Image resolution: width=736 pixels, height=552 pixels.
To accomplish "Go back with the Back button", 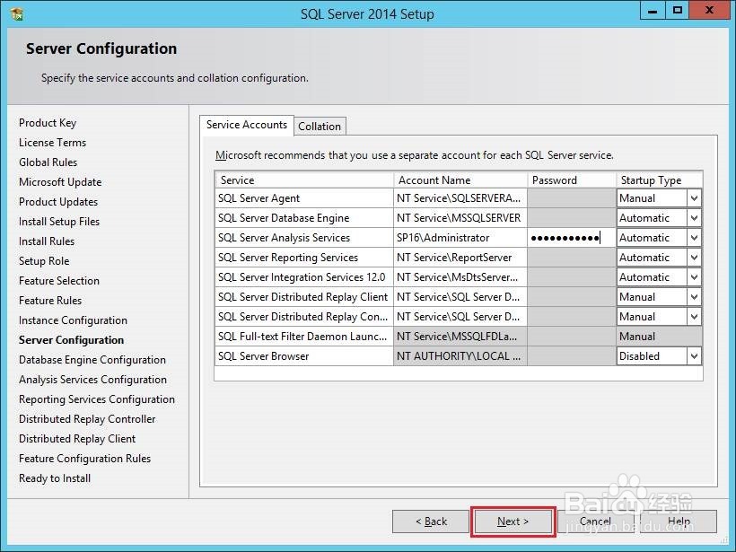I will click(431, 521).
